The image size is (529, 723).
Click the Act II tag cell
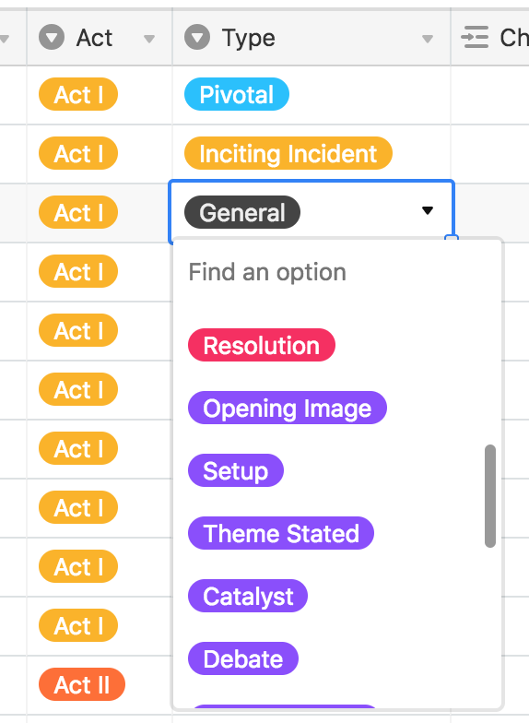[81, 684]
